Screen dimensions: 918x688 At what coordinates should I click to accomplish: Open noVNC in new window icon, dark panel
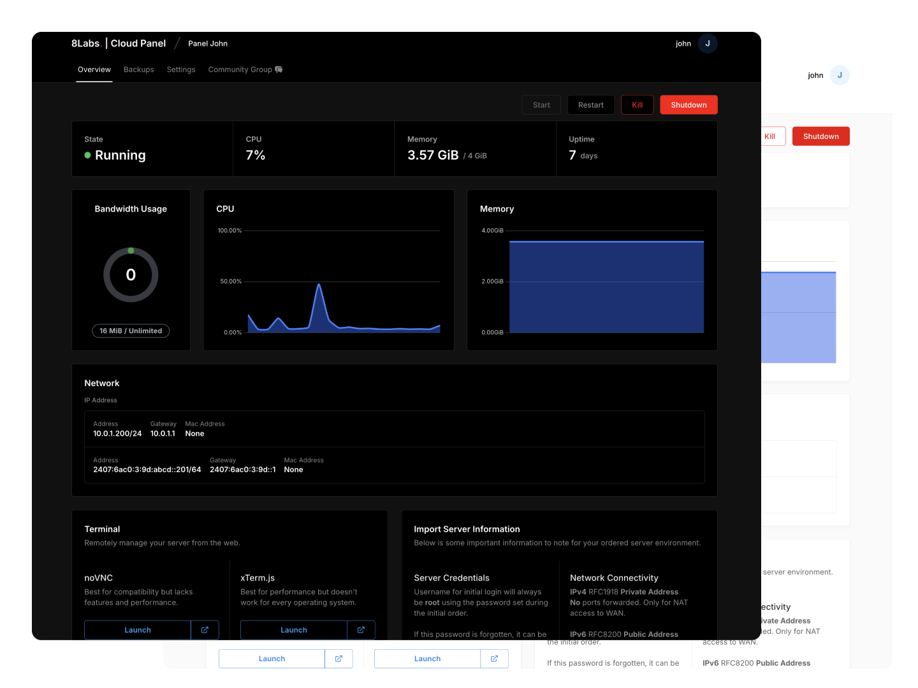coord(205,630)
